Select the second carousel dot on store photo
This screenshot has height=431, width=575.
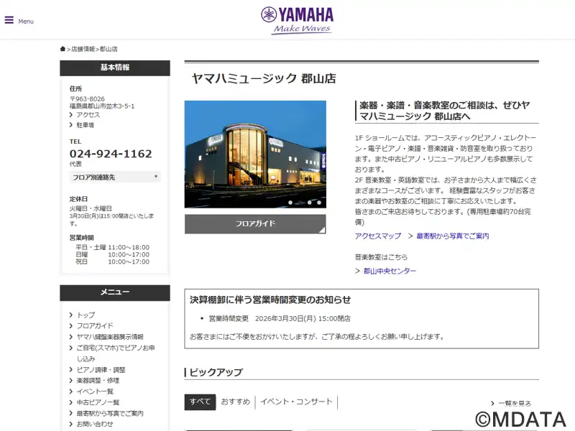tap(300, 203)
